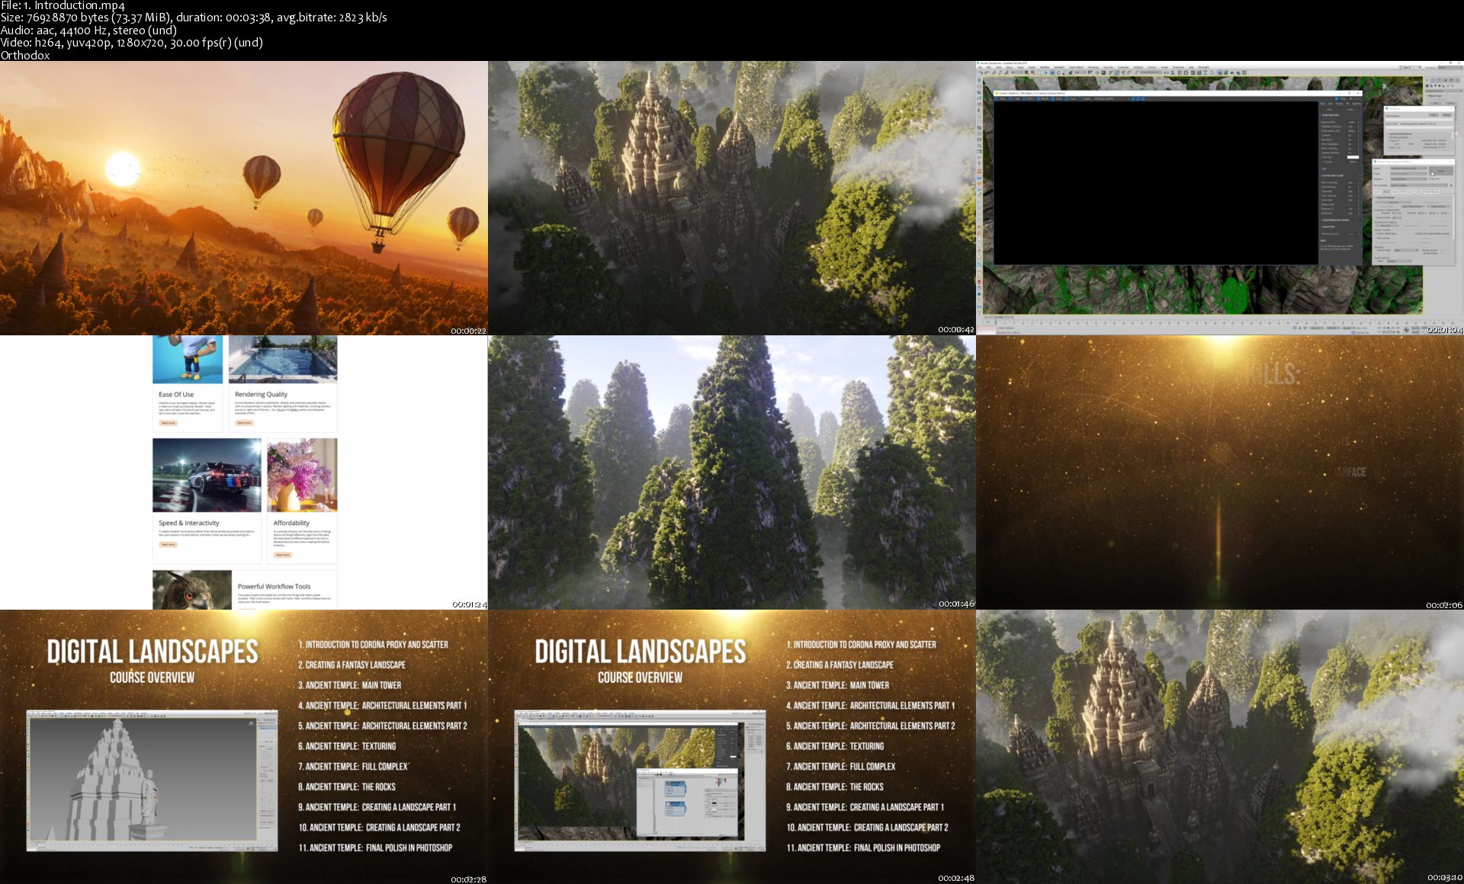Click Read more under Affordability
The image size is (1464, 884).
pyautogui.click(x=282, y=555)
